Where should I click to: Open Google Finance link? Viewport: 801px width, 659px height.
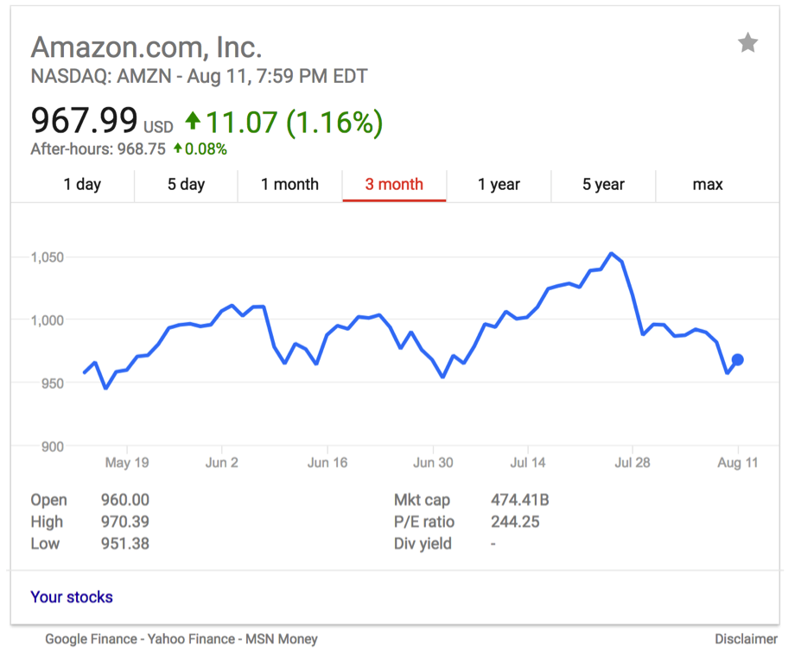point(91,639)
